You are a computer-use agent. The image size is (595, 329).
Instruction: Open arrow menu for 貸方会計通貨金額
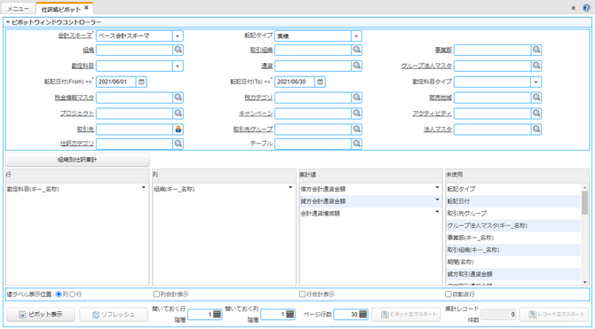437,200
